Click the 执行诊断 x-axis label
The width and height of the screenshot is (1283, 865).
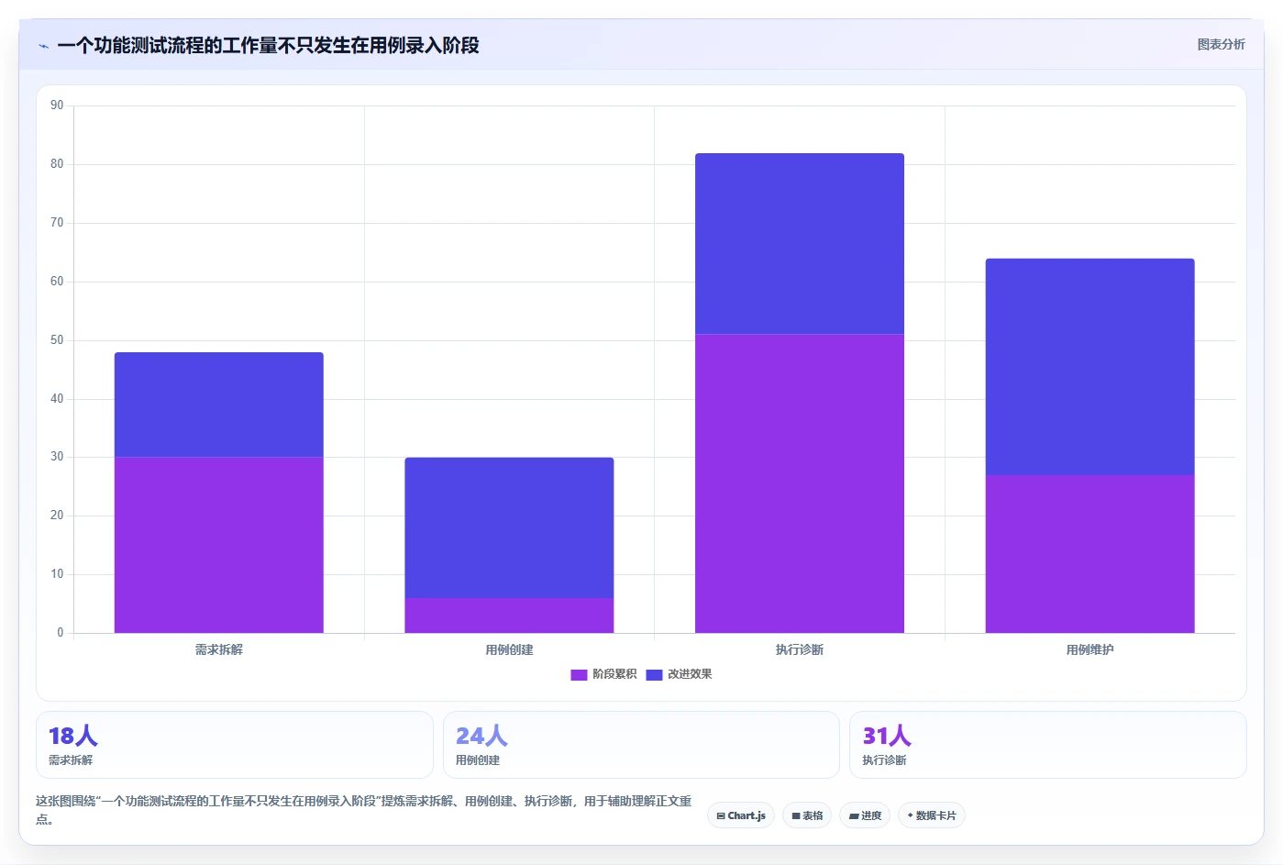click(x=800, y=649)
